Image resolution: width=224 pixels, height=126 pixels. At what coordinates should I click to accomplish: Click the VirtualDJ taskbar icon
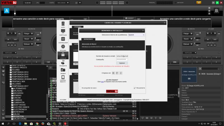tap(66, 123)
